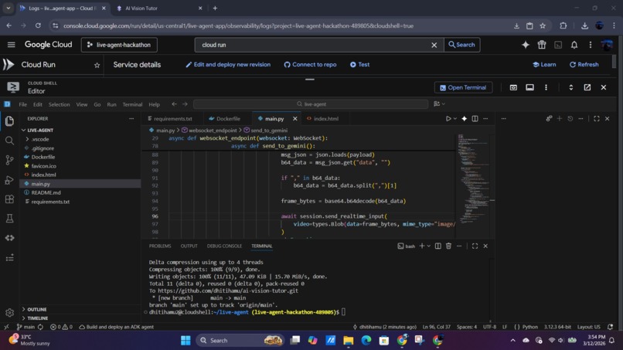Image resolution: width=623 pixels, height=350 pixels.
Task: Open the gift icon in Cloud header
Action: pos(542,45)
